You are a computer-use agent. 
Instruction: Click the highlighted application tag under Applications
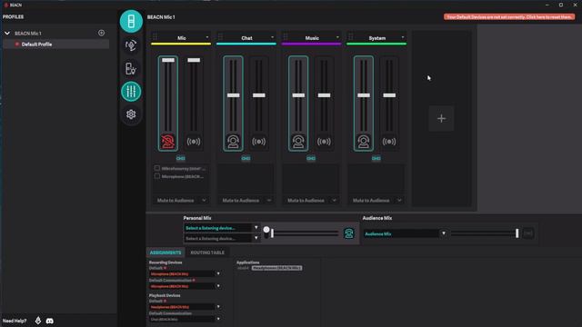[276, 268]
